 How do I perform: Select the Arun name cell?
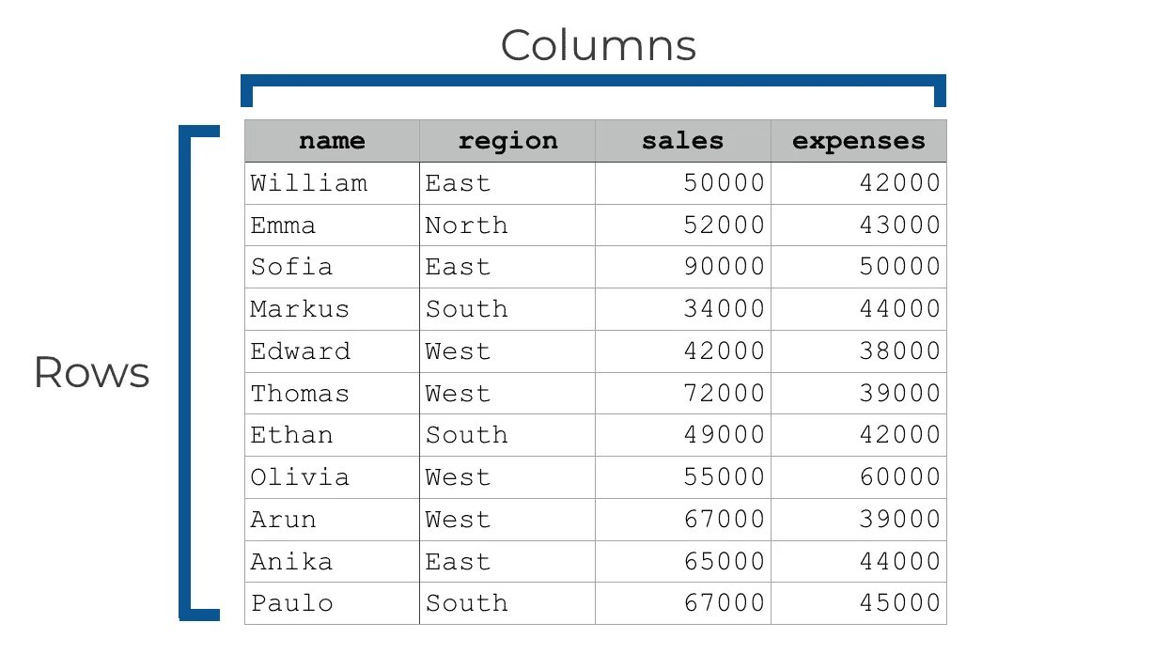(x=284, y=520)
